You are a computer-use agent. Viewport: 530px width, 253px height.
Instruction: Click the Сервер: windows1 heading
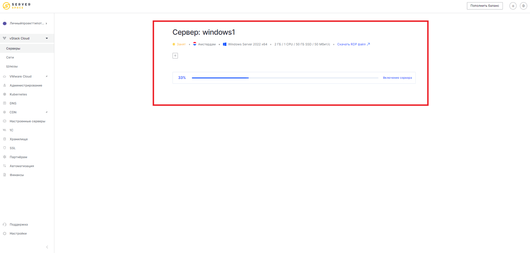[204, 32]
